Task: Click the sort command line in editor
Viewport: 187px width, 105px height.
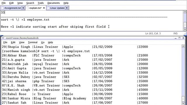Action: 25,20
